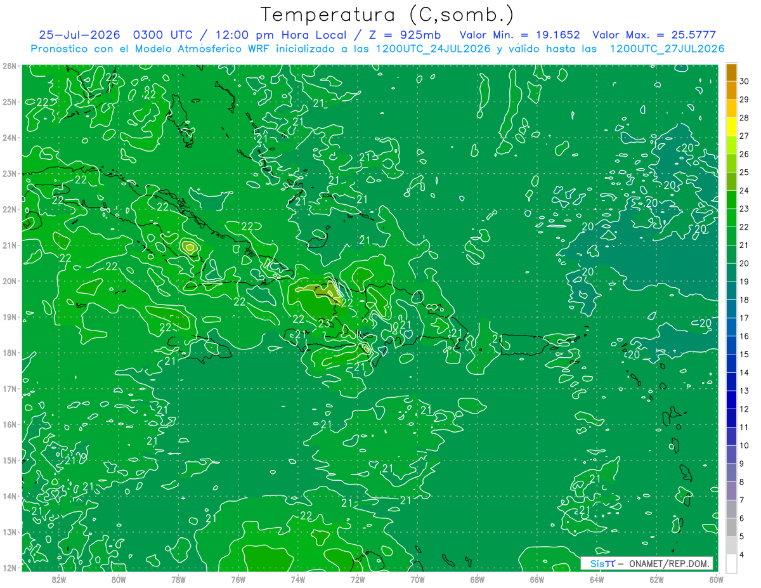
Task: Click the latitude axis label 16N
Action: coord(9,424)
